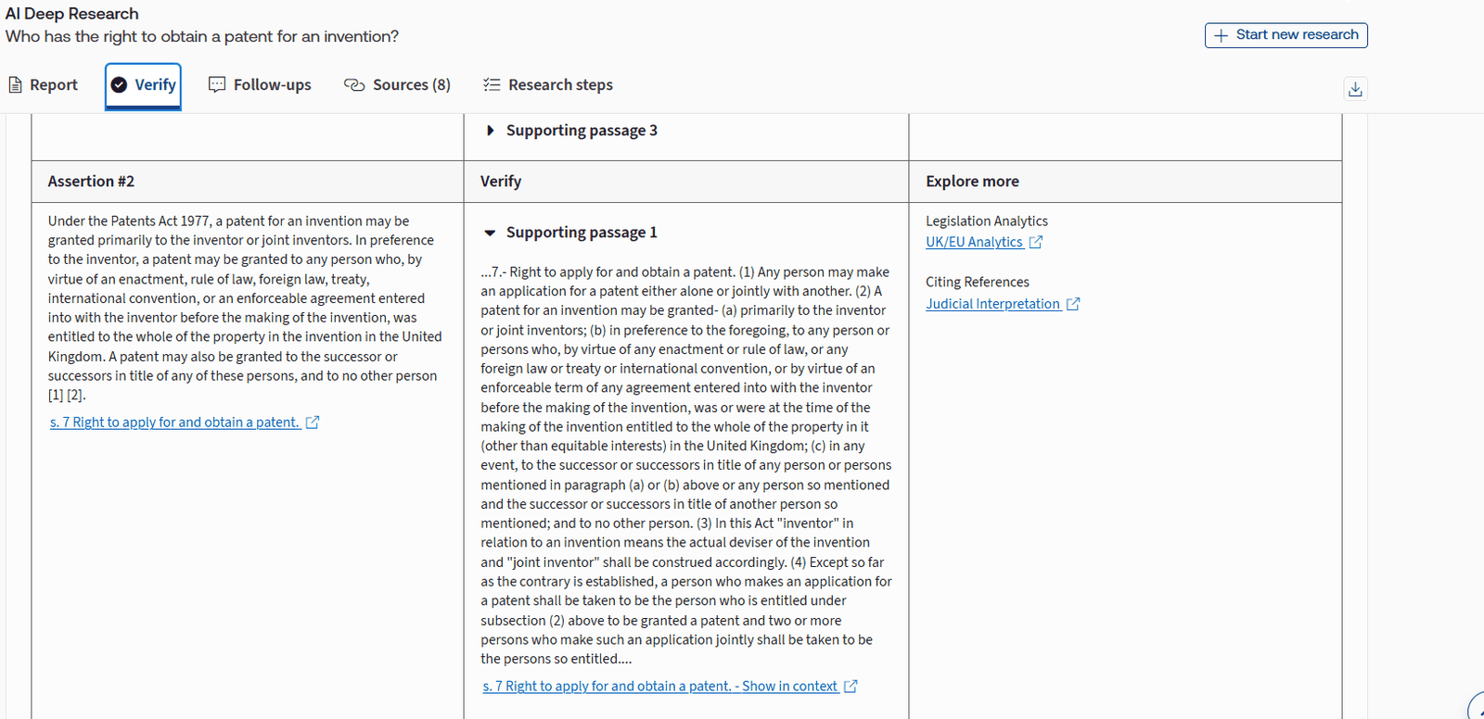Viewport: 1484px width, 719px height.
Task: Click the Legislation Analytics label
Action: coord(987,221)
